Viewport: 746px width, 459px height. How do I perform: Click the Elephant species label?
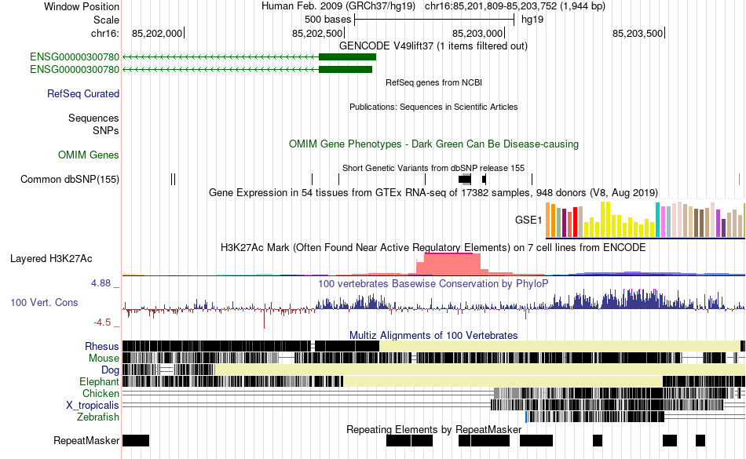click(x=100, y=381)
